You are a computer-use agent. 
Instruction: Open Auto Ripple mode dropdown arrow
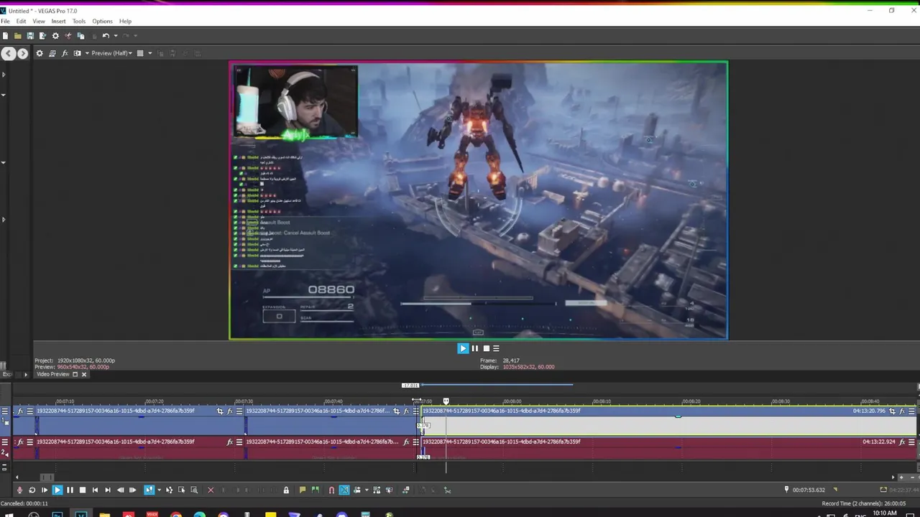click(x=367, y=490)
